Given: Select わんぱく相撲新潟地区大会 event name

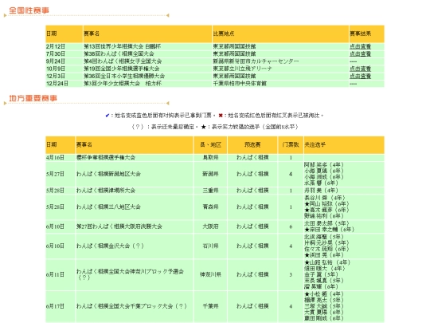Looking at the screenshot, I should pos(108,174).
